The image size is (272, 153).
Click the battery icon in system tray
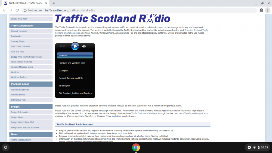click(259, 148)
